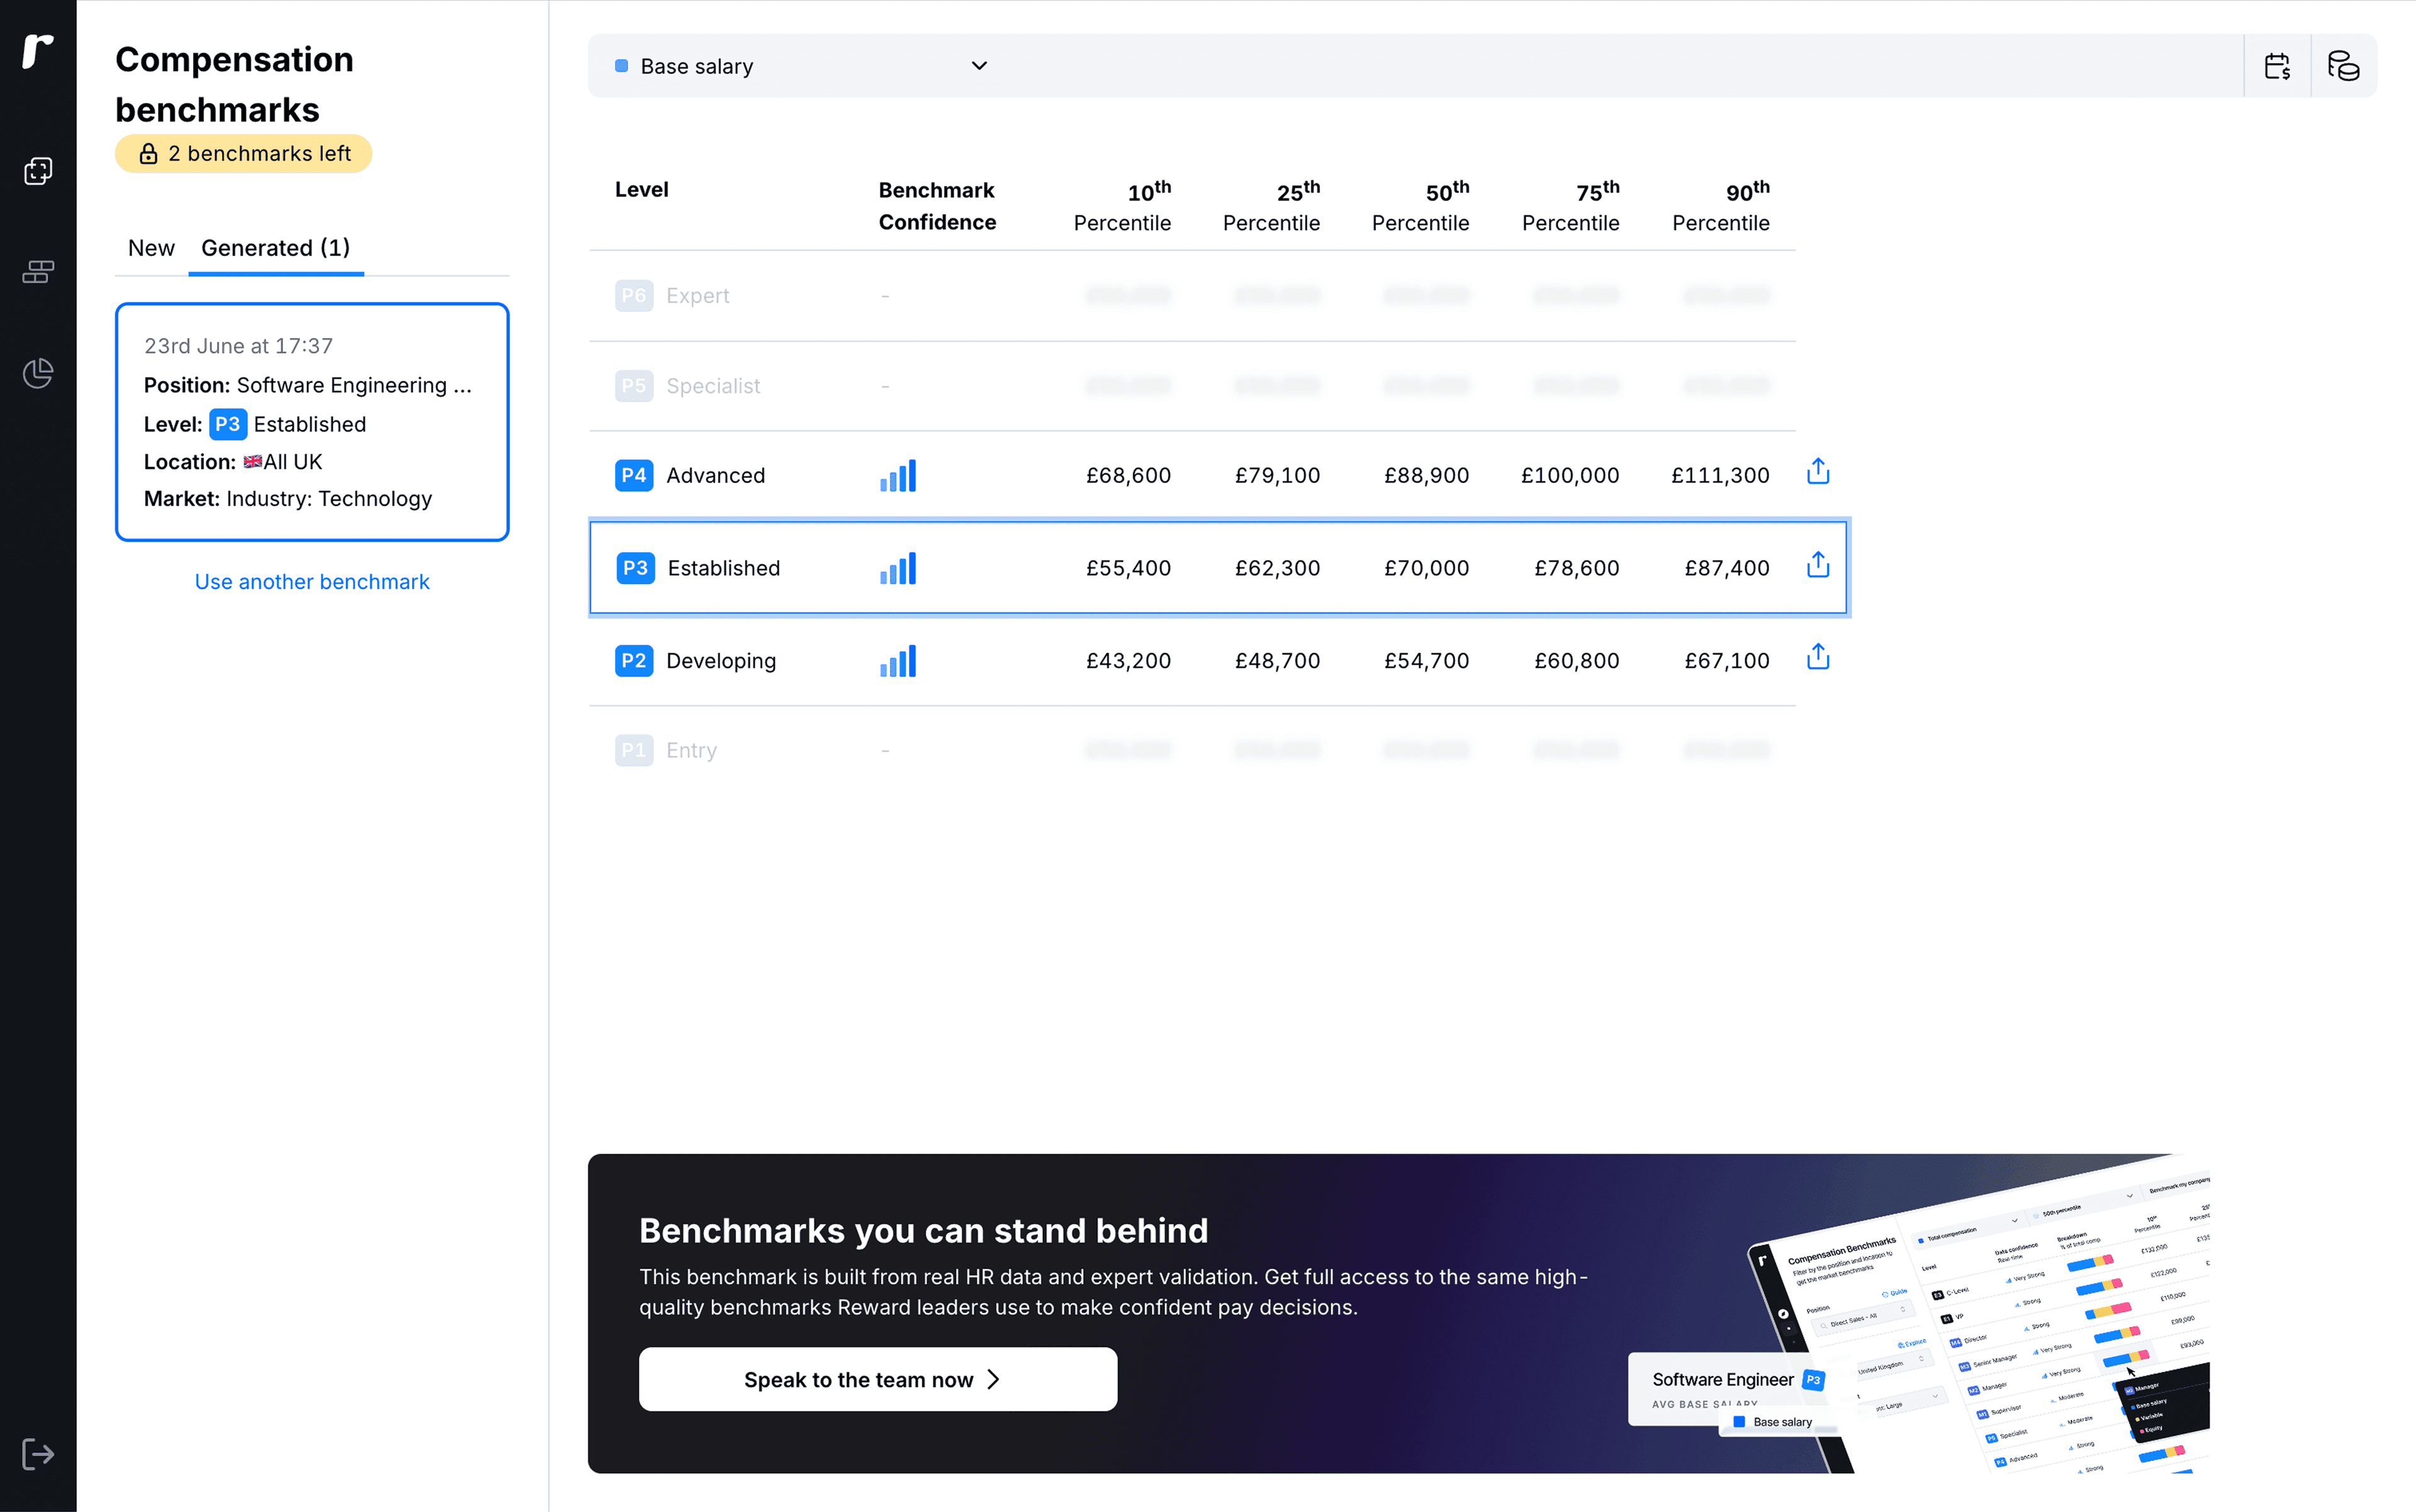Click the £55,400 value

(1128, 568)
